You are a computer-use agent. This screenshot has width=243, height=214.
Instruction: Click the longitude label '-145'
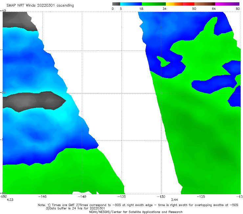[x=42, y=197]
